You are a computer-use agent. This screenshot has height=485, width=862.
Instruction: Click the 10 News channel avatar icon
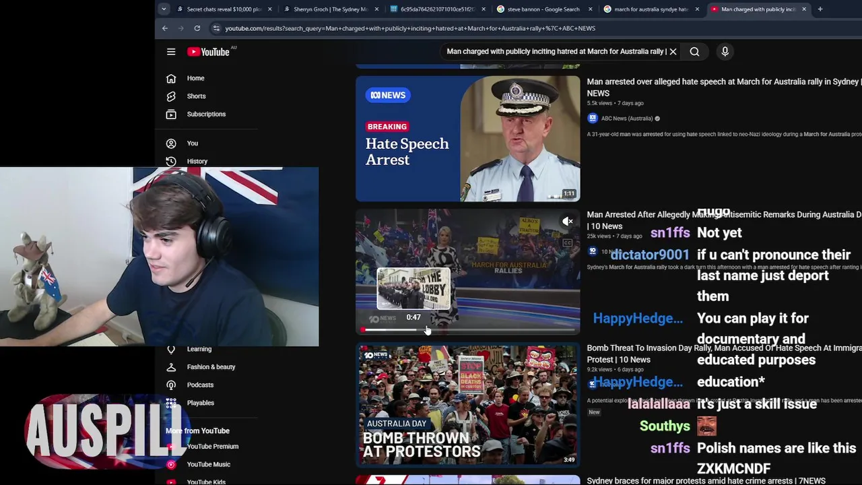click(x=593, y=251)
